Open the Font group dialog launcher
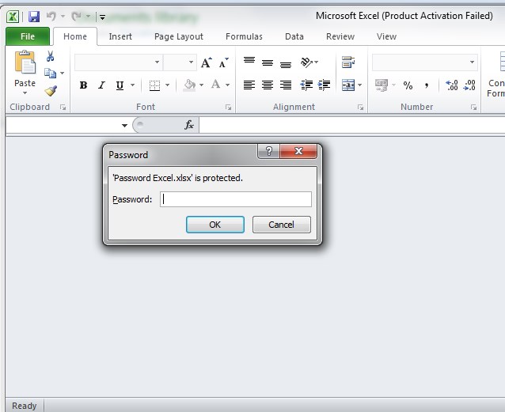This screenshot has width=505, height=412. point(228,108)
